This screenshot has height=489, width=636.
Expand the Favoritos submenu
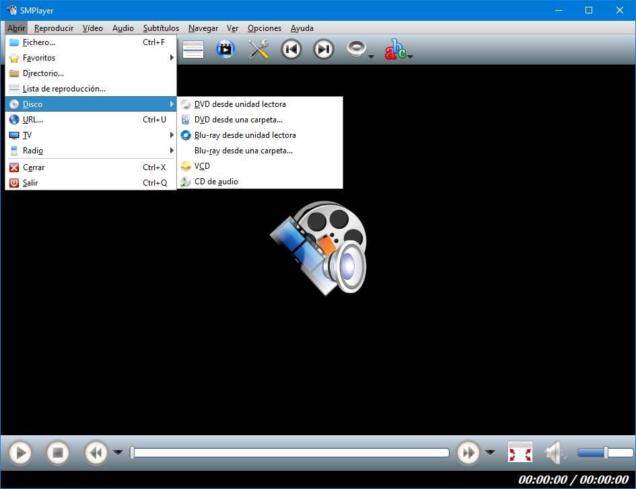(91, 58)
